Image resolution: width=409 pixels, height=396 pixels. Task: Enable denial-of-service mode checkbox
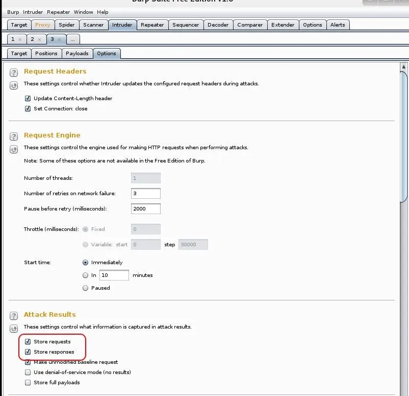[x=28, y=372]
